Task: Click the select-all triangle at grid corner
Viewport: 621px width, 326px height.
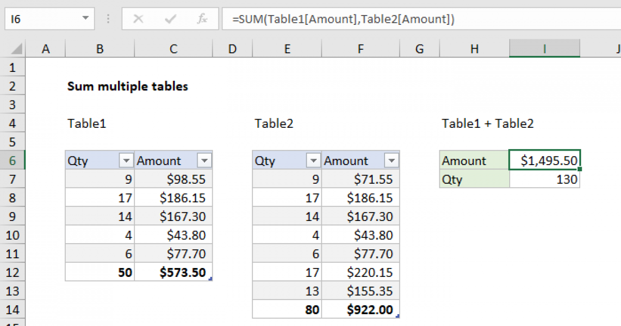Action: 17,49
